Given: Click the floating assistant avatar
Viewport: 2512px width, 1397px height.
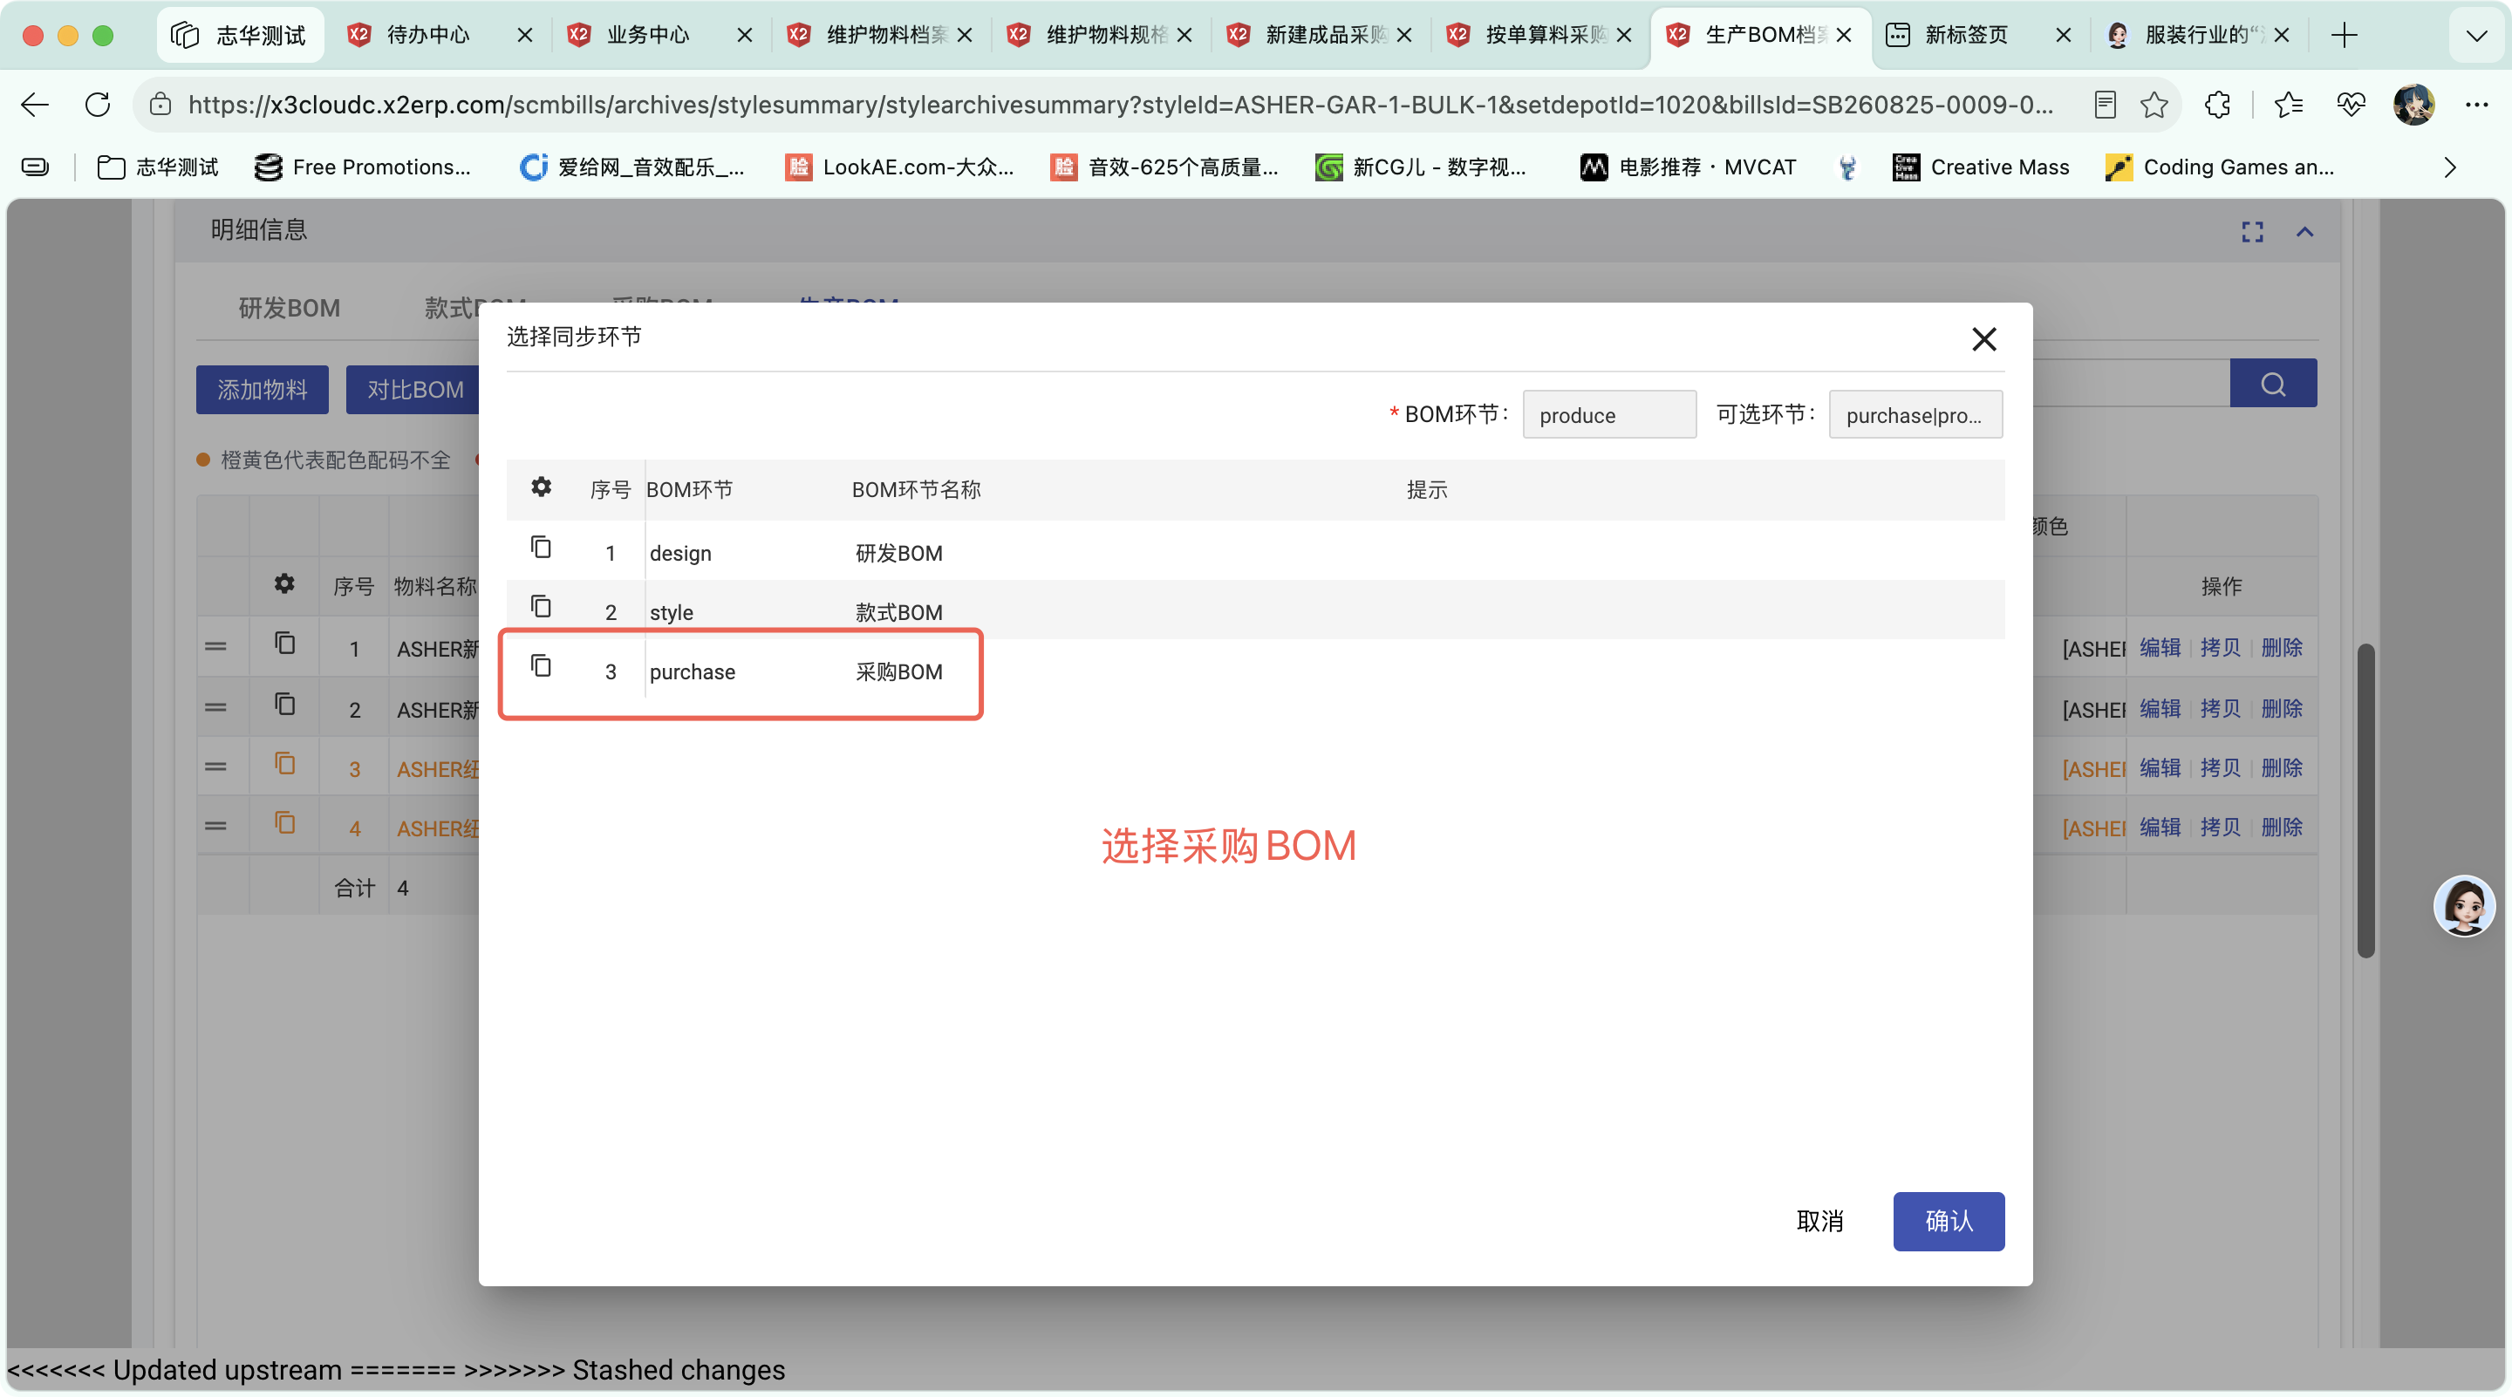Looking at the screenshot, I should coord(2464,906).
